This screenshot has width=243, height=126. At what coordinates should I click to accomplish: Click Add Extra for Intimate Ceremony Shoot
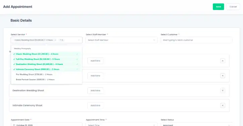pyautogui.click(x=95, y=106)
